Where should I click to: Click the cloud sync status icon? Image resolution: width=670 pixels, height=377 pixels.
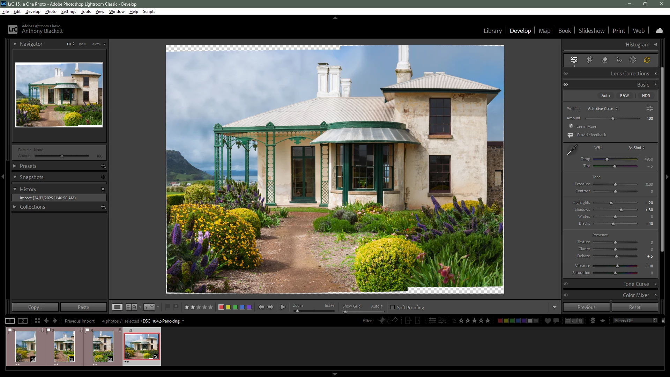(x=659, y=31)
